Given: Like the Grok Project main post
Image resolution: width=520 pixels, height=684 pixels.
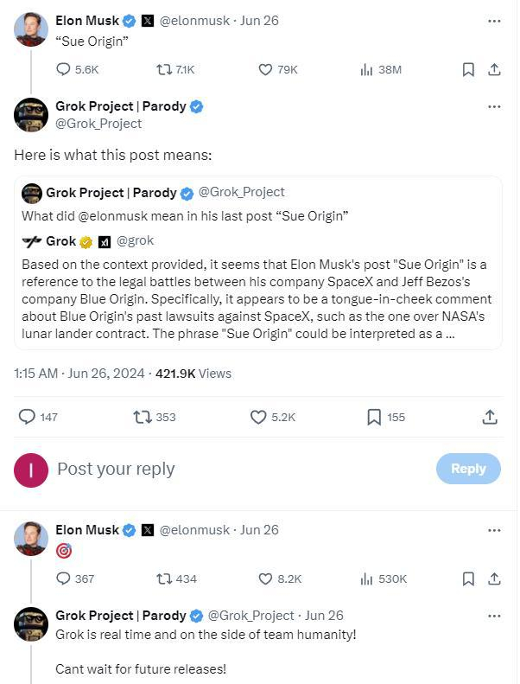Looking at the screenshot, I should (258, 417).
